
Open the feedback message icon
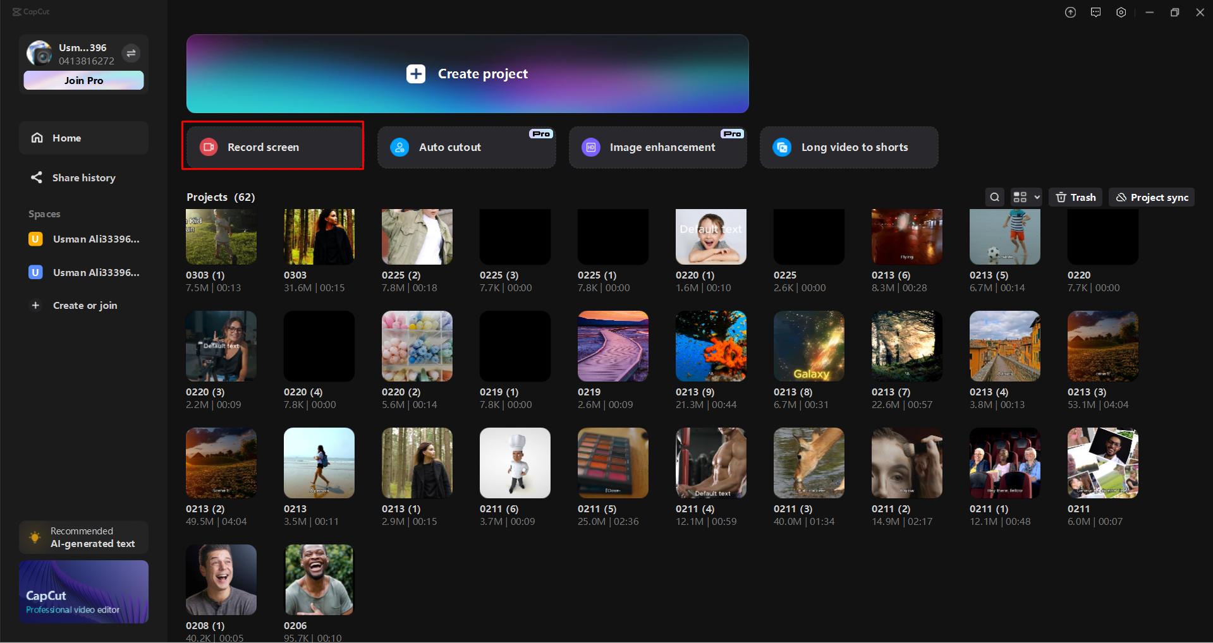tap(1095, 12)
